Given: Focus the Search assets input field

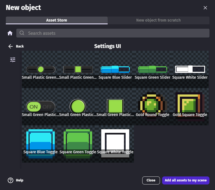Looking at the screenshot, I should point(116,33).
